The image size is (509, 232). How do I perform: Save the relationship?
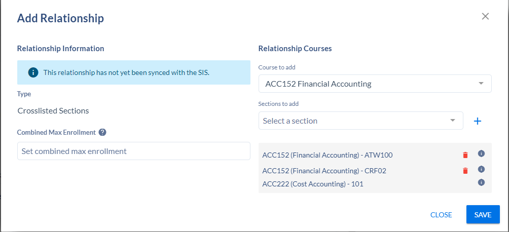pyautogui.click(x=483, y=214)
